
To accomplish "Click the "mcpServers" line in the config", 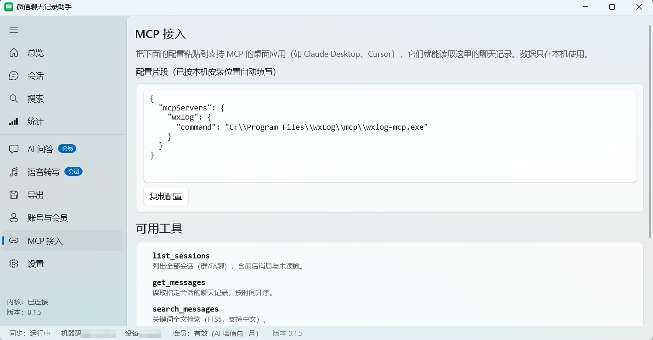I will coord(191,108).
